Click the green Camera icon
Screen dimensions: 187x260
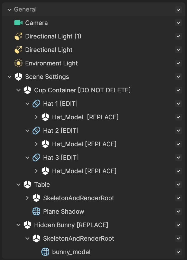[18, 23]
